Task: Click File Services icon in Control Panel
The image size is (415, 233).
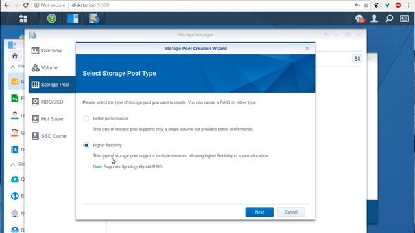Action: point(15,98)
